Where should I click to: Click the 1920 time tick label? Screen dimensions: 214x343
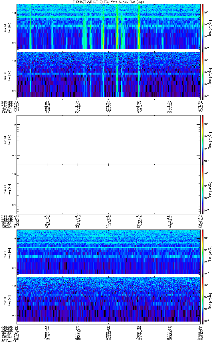point(139,339)
